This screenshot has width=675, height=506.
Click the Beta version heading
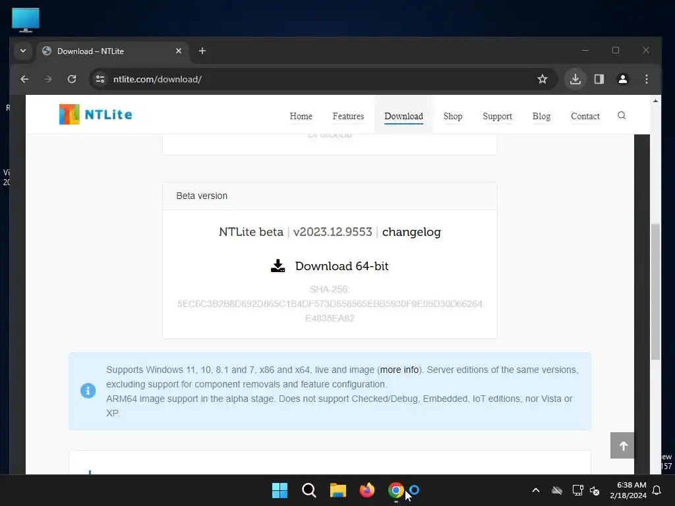pyautogui.click(x=202, y=196)
